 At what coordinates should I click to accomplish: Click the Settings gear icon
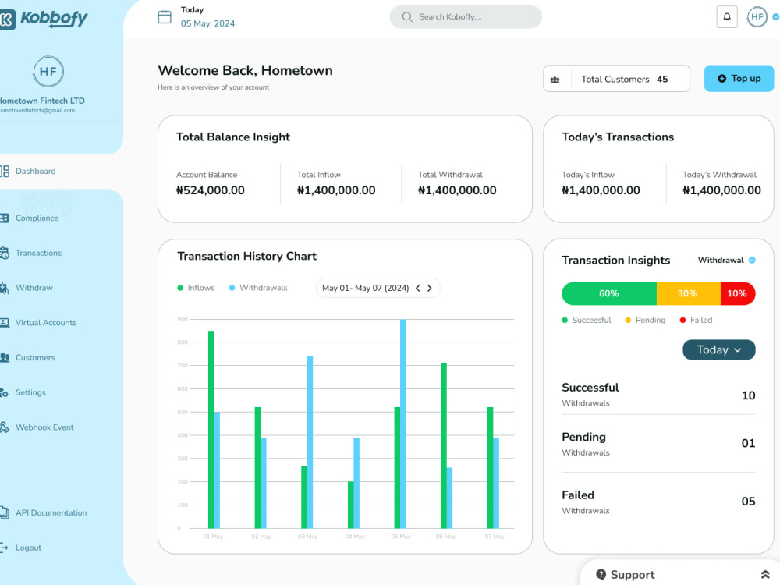4,392
